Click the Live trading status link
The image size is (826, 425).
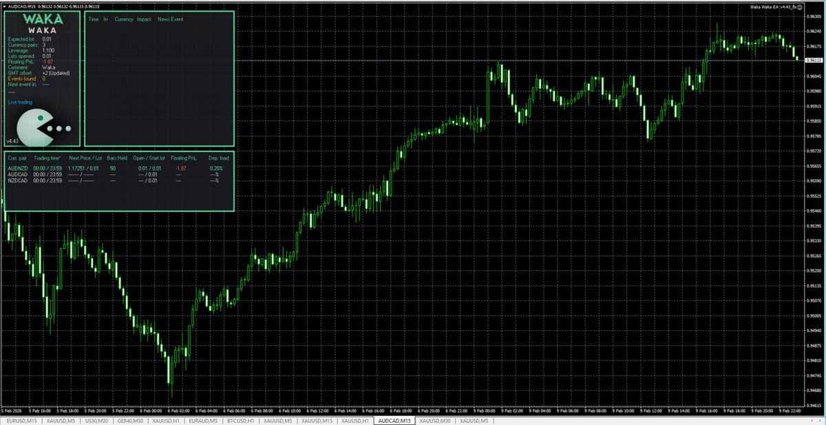20,102
